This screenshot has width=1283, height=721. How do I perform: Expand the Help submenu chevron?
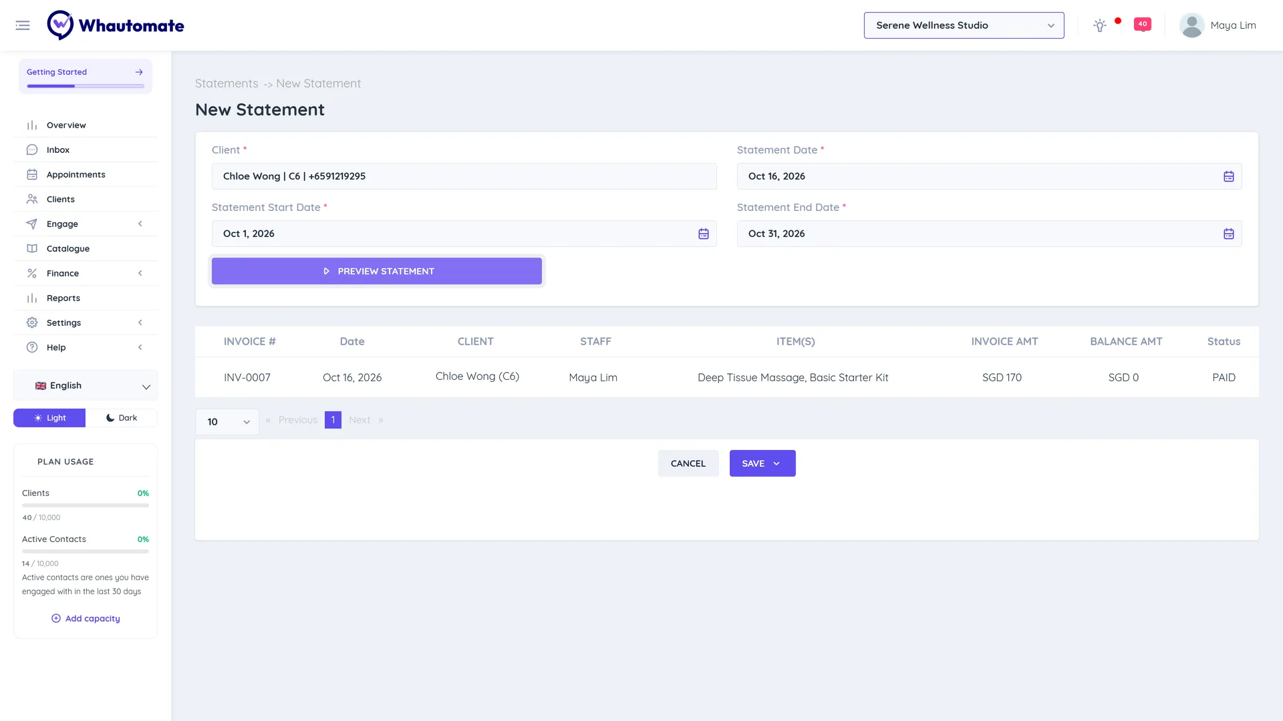(x=140, y=347)
